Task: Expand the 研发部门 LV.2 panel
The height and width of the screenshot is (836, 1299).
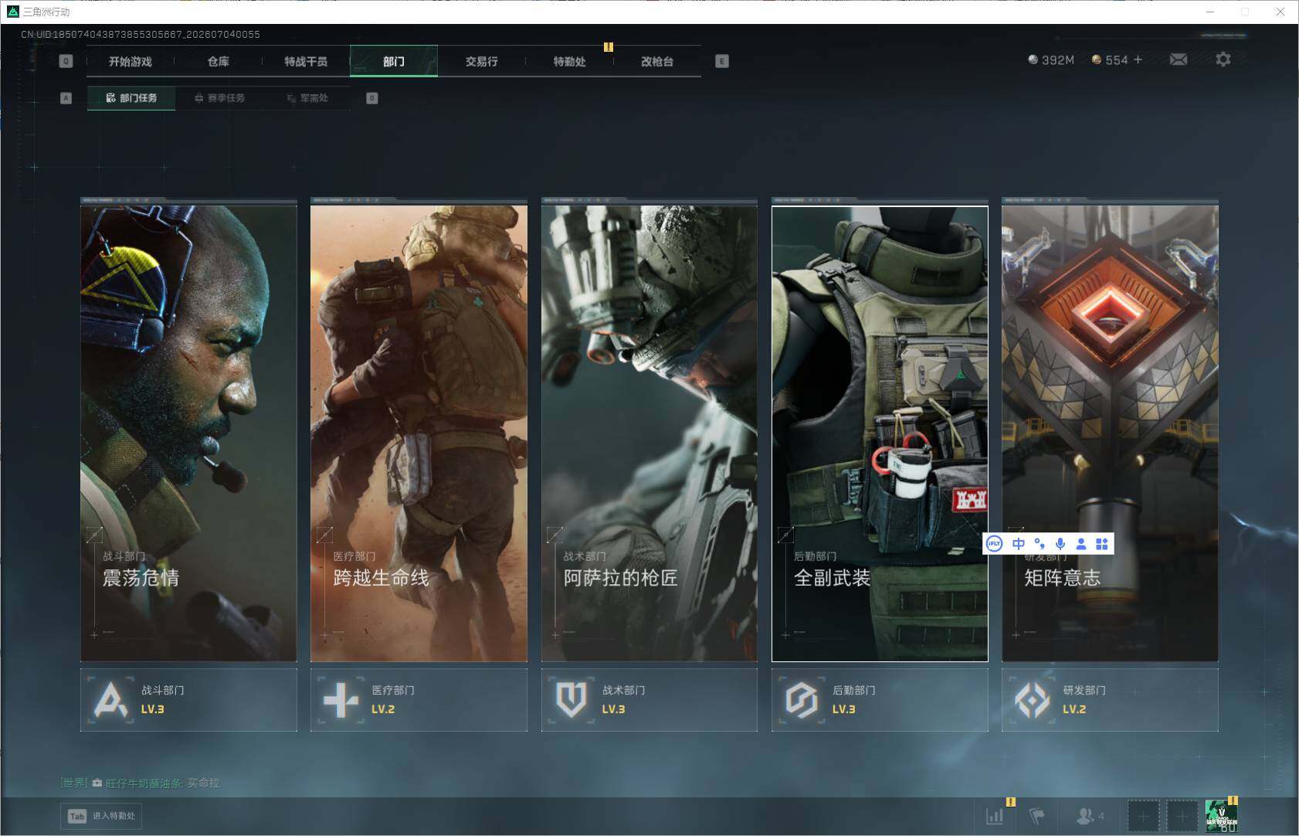Action: tap(1110, 700)
